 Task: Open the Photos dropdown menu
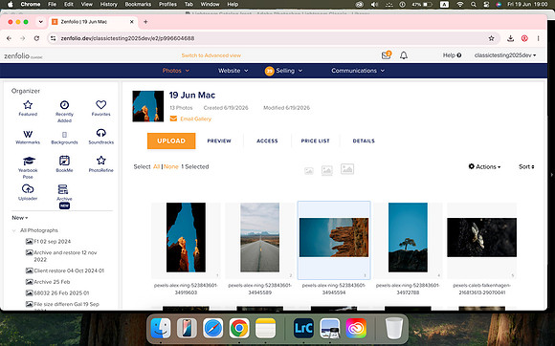(176, 71)
